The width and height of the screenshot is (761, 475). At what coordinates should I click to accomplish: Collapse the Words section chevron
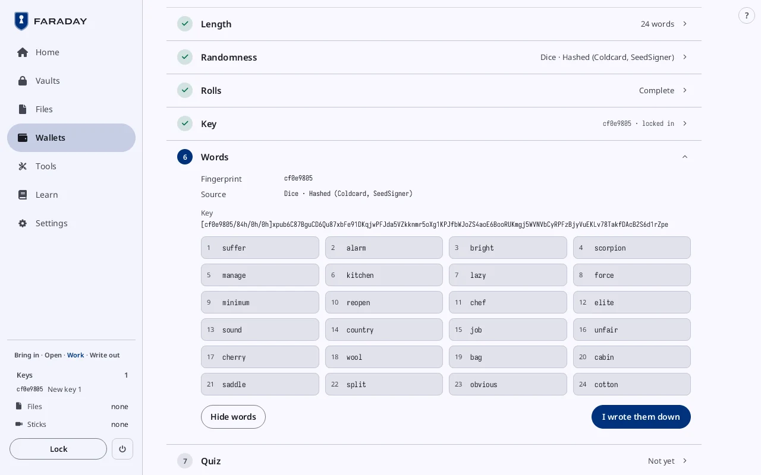pos(685,157)
